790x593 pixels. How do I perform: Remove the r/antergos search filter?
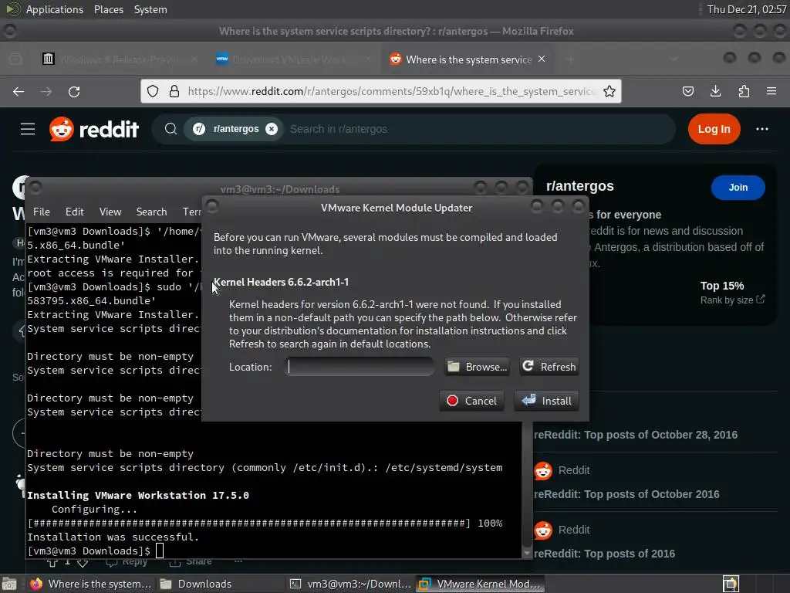tap(272, 129)
